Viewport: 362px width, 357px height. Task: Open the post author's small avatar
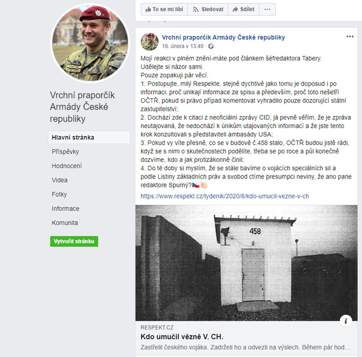150,42
